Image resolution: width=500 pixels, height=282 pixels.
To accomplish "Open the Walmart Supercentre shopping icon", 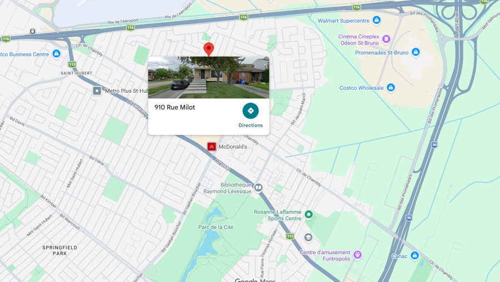I will pos(377,20).
